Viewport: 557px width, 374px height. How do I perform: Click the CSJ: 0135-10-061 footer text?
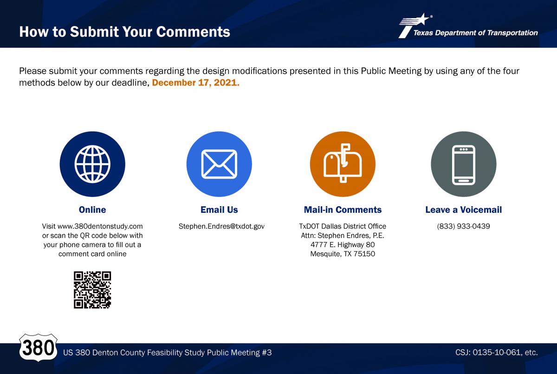[x=497, y=353]
